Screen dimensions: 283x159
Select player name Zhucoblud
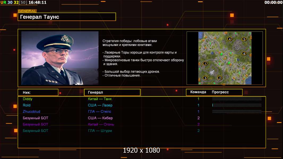coord(31,112)
